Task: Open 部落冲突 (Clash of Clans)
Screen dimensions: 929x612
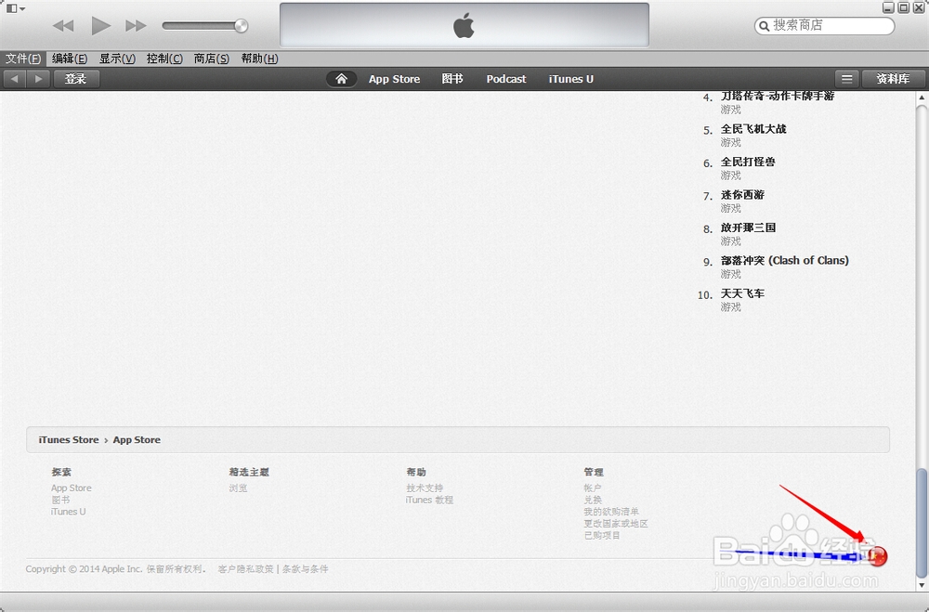Action: point(784,261)
